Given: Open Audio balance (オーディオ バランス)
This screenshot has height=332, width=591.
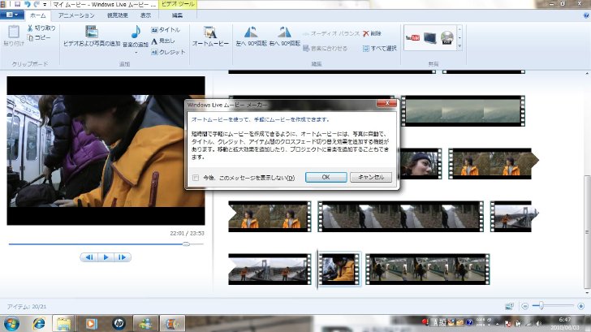Looking at the screenshot, I should (331, 33).
